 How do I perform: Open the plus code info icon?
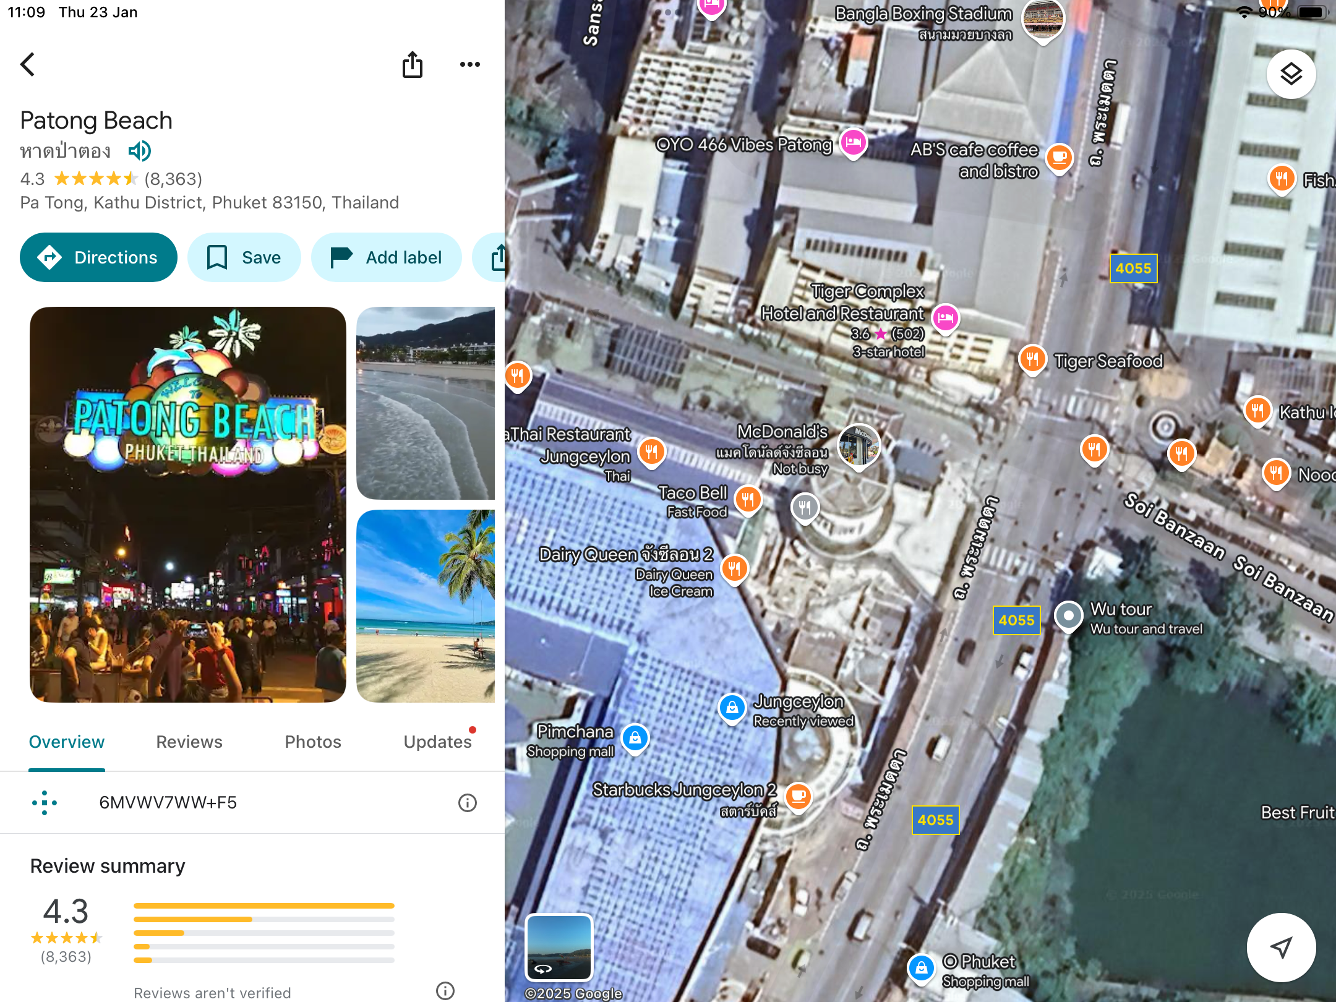click(468, 803)
